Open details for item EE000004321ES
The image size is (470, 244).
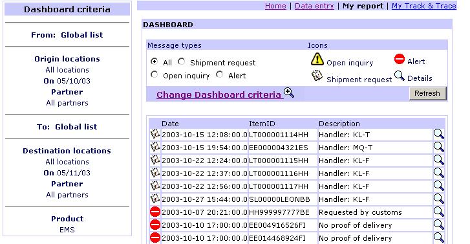[438, 147]
